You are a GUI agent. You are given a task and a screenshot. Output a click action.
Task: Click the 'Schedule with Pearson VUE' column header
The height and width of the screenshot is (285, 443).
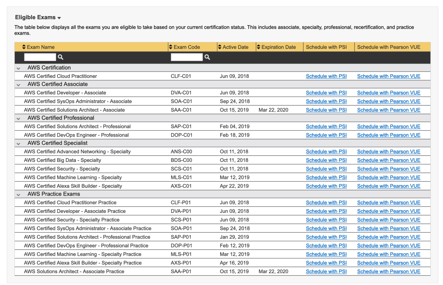389,47
